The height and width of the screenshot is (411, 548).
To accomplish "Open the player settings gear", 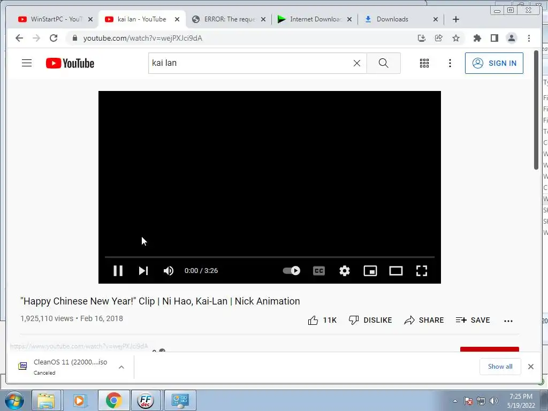I will coord(345,270).
